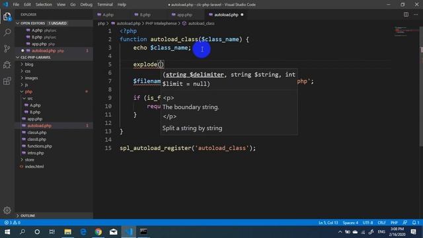Click the feedback icon in status bar

click(x=404, y=223)
